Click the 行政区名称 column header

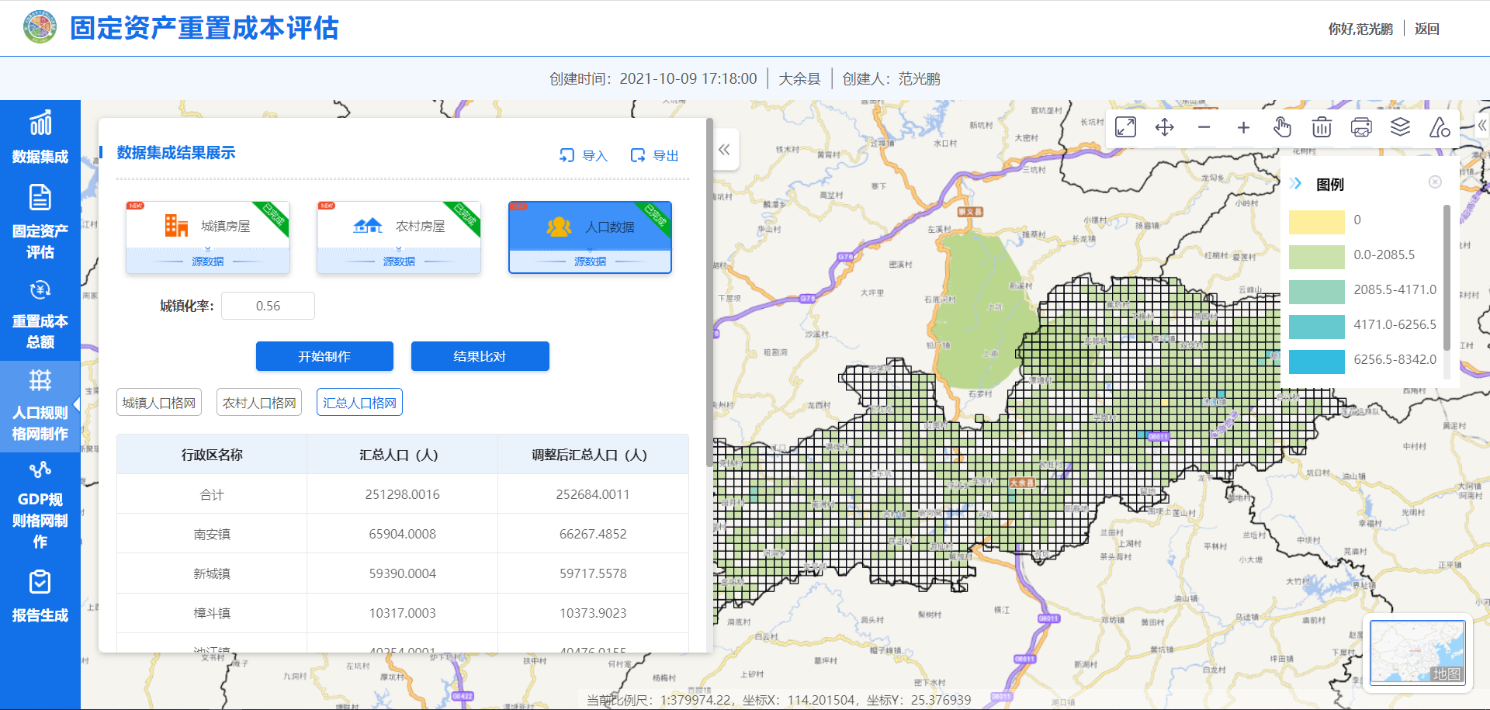(x=212, y=455)
